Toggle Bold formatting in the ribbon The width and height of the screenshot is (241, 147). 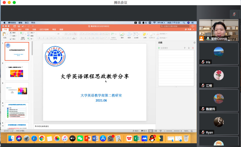pos(40,38)
